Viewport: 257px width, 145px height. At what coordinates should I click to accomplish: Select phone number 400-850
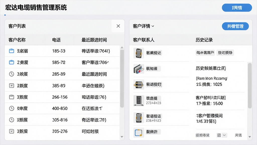(x=60, y=108)
